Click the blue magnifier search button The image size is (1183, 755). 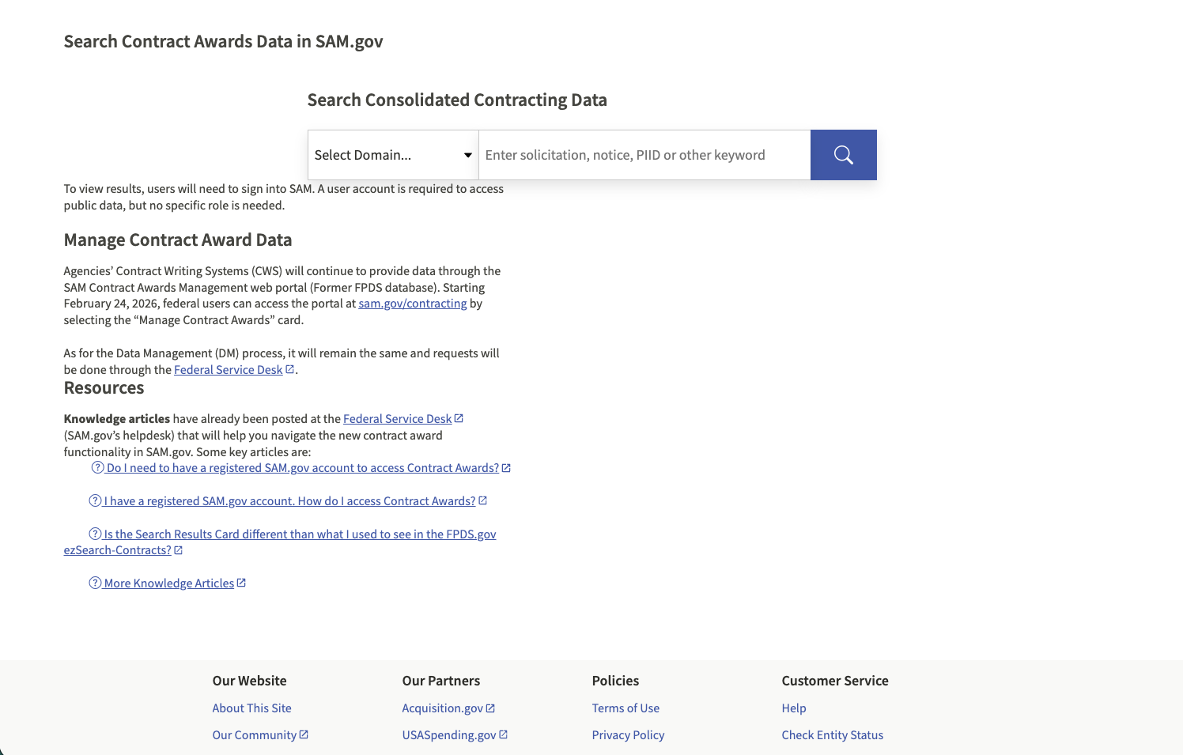tap(843, 155)
